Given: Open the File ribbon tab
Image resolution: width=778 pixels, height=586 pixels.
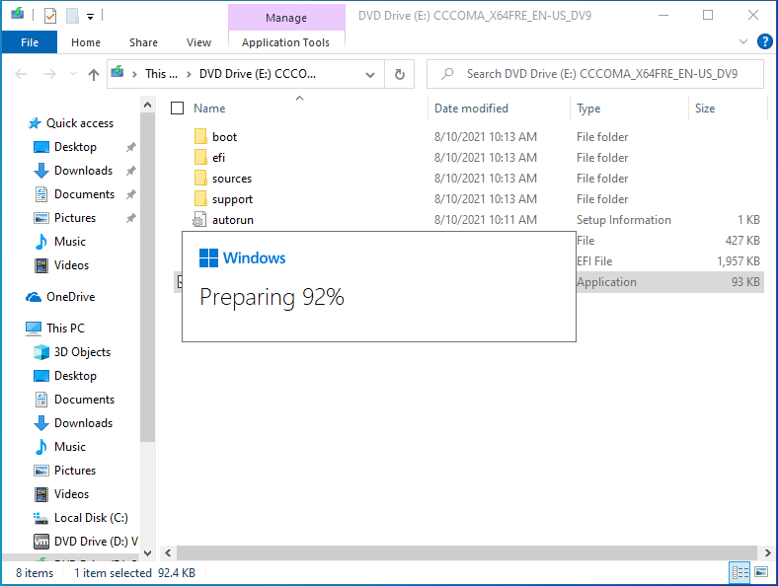Looking at the screenshot, I should click(x=30, y=42).
